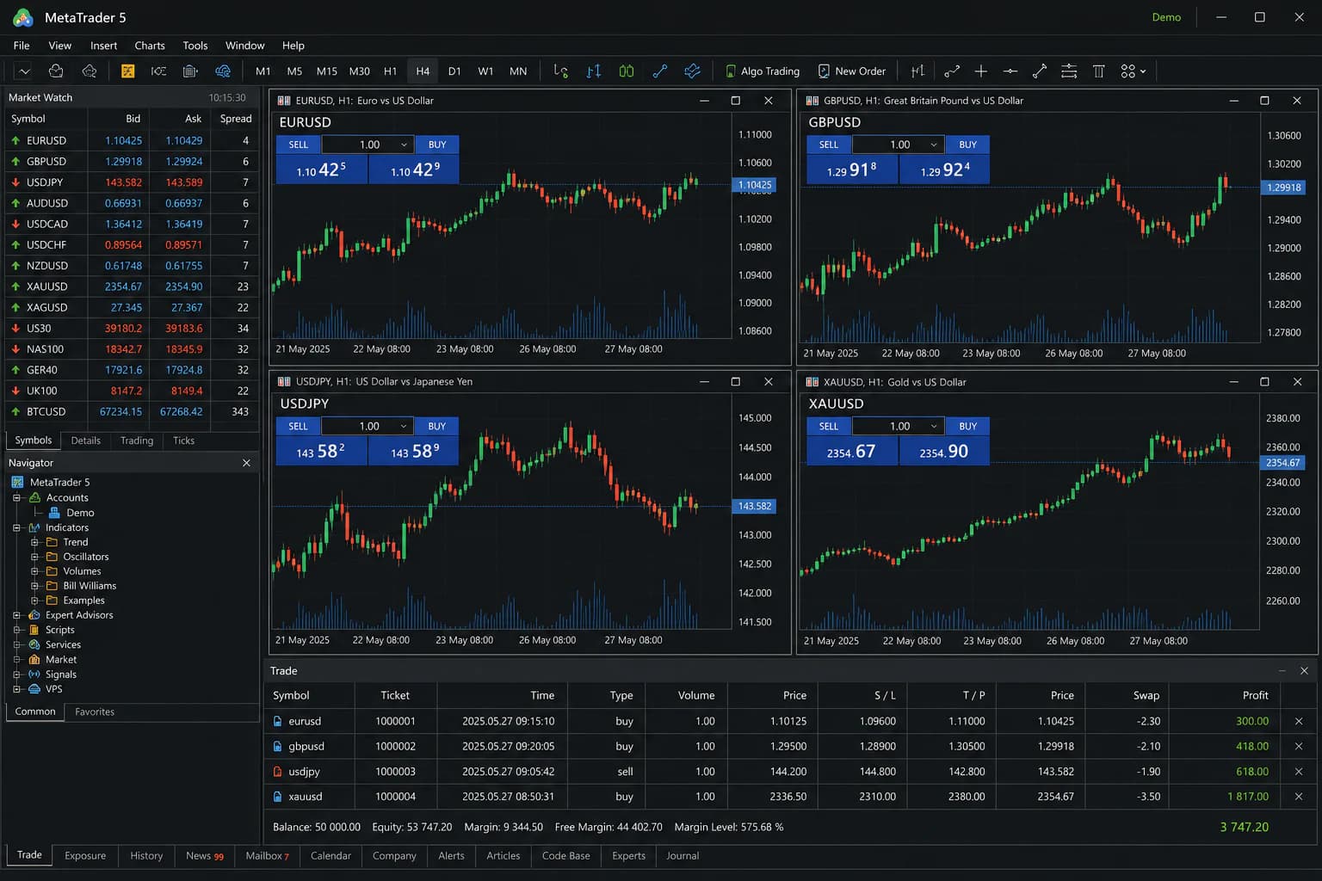Viewport: 1322px width, 881px height.
Task: Switch timeframe to M30
Action: [360, 71]
